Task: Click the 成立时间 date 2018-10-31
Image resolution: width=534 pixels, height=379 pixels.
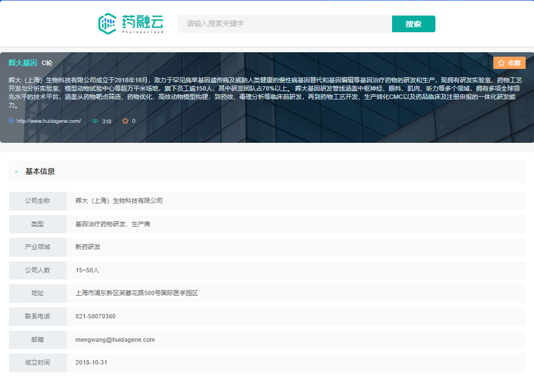Action: (91, 362)
